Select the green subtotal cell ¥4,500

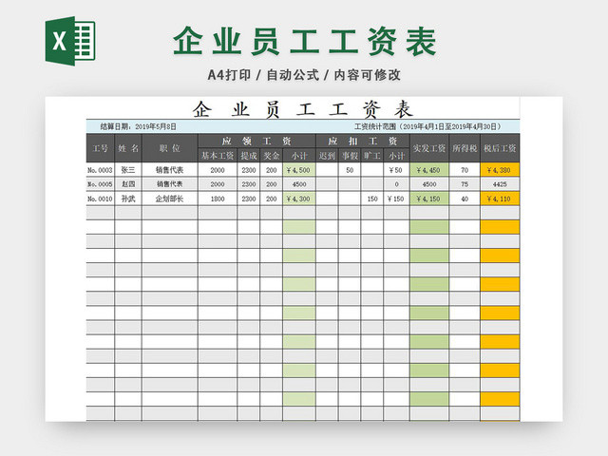299,170
